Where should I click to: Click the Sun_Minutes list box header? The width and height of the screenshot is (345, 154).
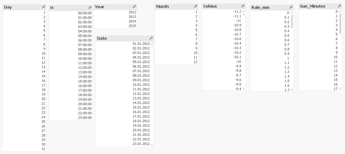[317, 6]
